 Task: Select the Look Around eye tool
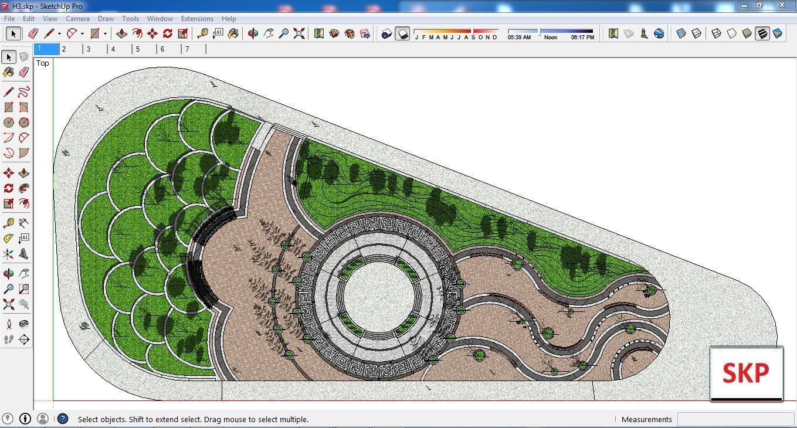(23, 324)
